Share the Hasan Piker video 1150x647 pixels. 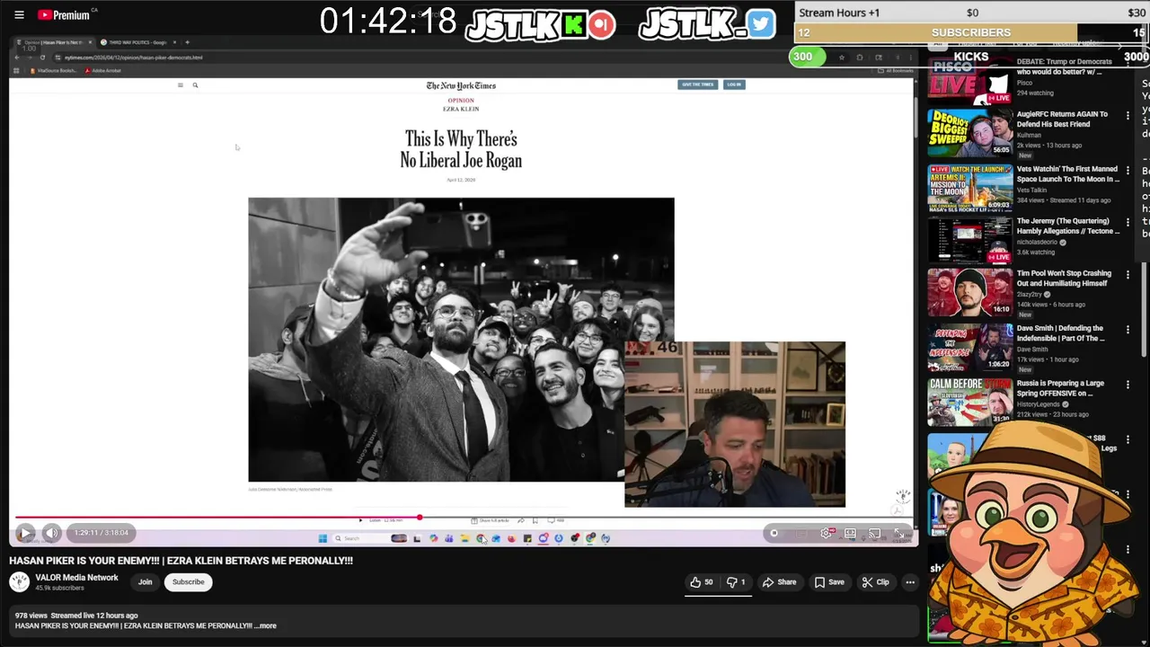point(779,582)
